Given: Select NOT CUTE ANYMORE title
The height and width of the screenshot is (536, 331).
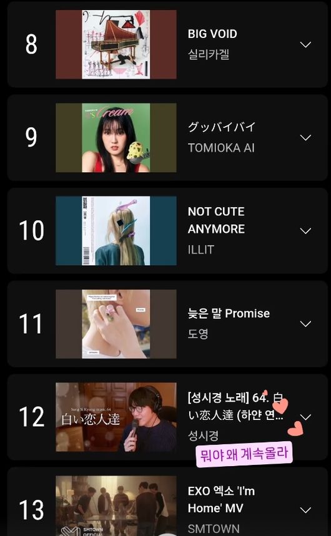Looking at the screenshot, I should 216,220.
